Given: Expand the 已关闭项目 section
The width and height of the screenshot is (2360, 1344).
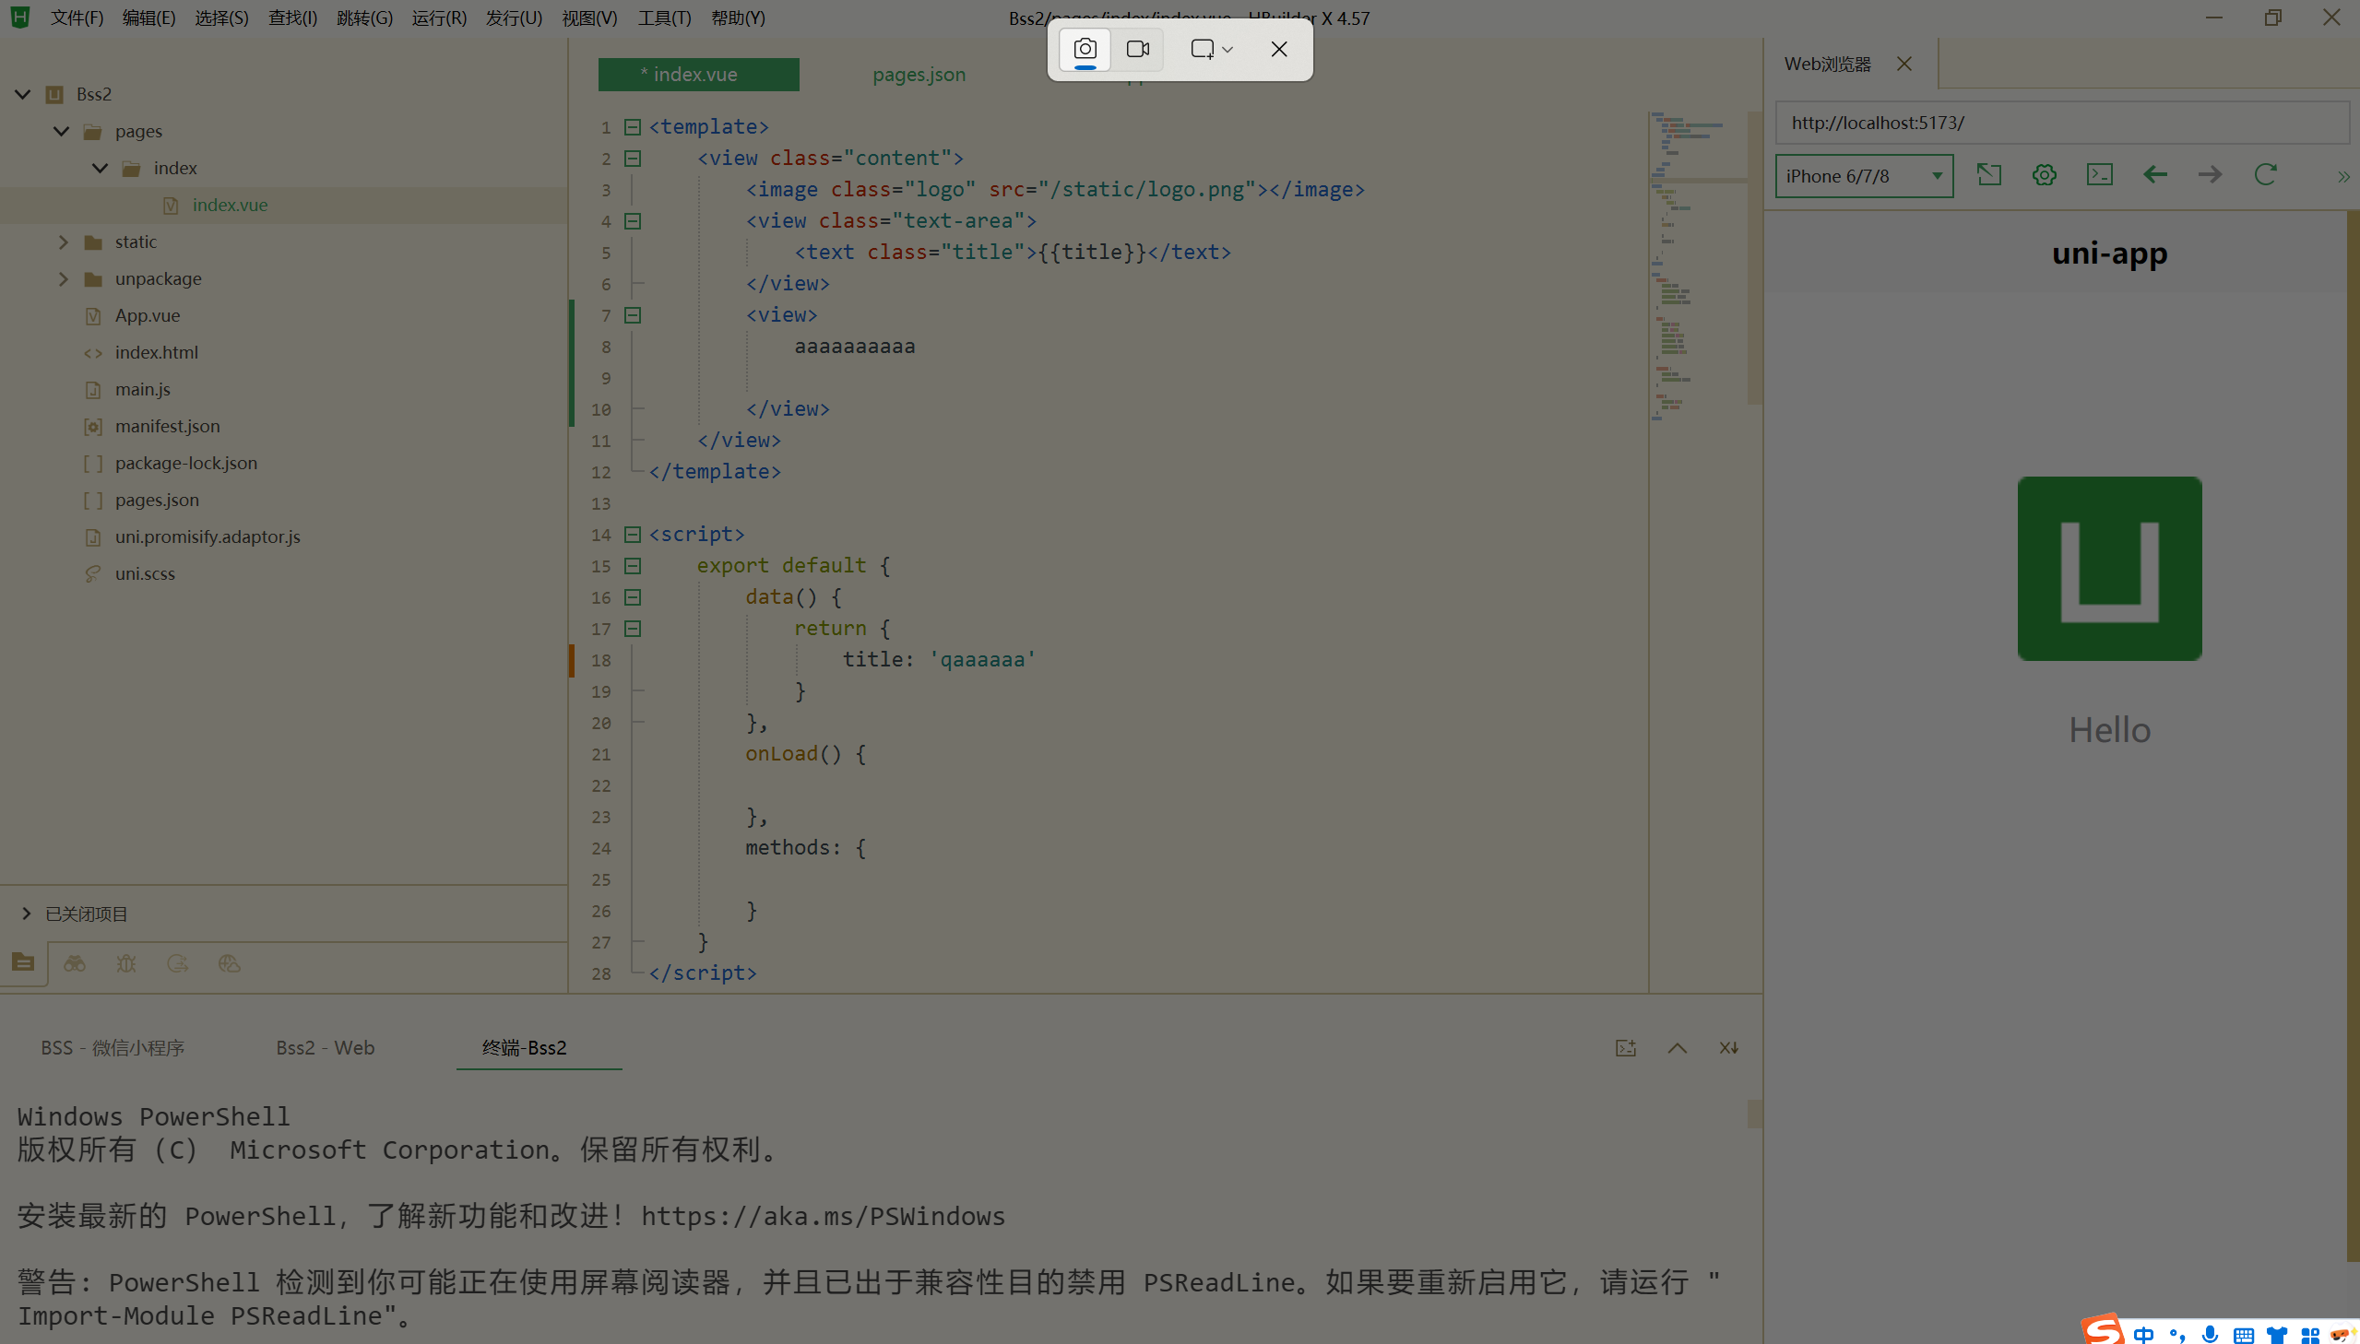Looking at the screenshot, I should [26, 914].
